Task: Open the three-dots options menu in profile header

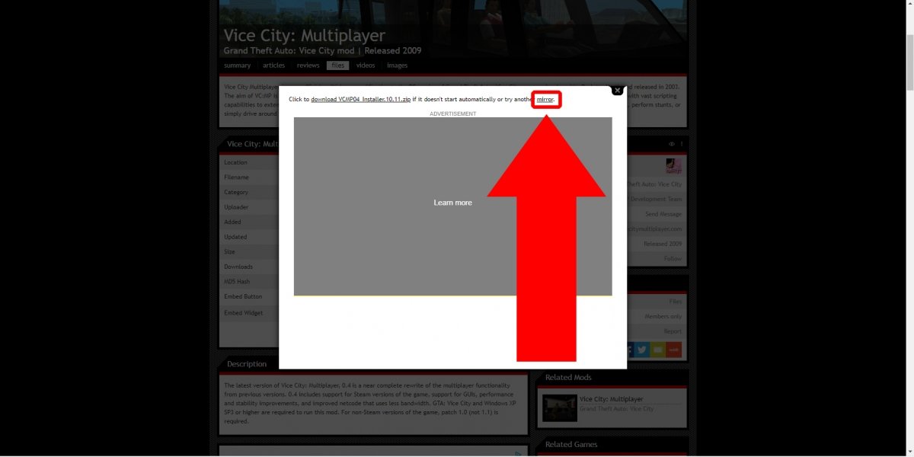Action: click(x=682, y=144)
